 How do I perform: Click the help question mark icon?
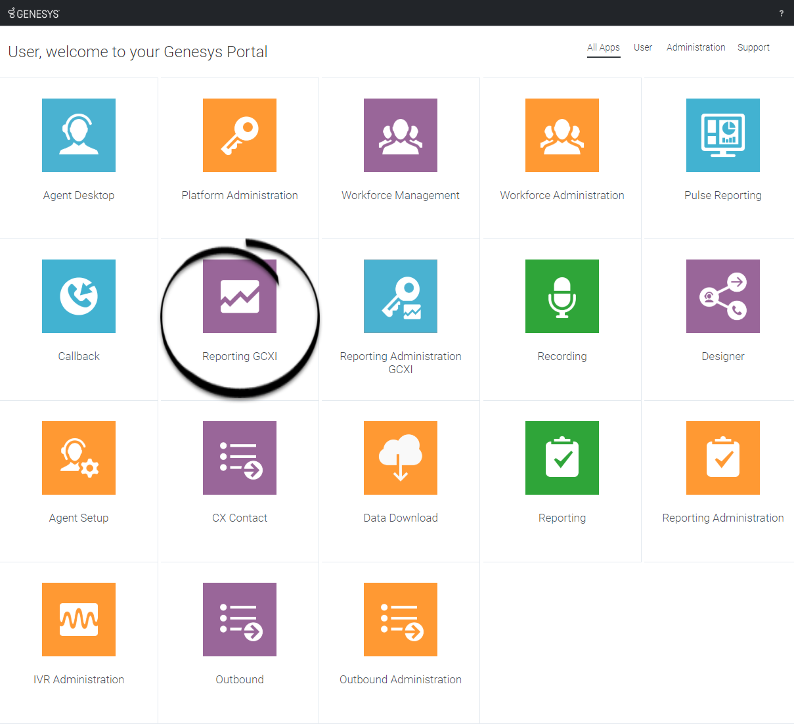pyautogui.click(x=781, y=12)
